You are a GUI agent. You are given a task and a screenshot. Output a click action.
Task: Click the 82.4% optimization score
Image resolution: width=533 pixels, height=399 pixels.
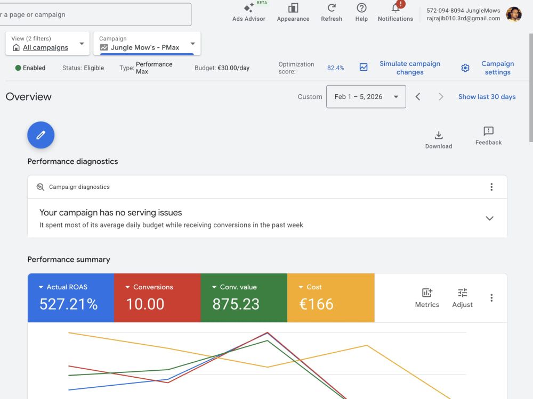coord(335,68)
